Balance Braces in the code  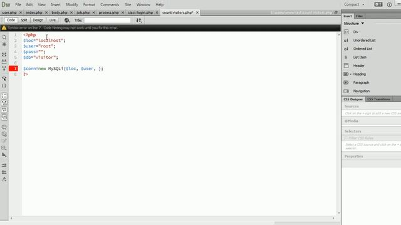point(4,86)
